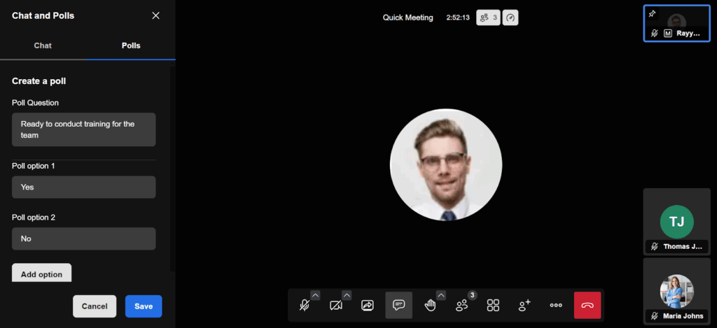Expand camera options arrow

(x=347, y=295)
